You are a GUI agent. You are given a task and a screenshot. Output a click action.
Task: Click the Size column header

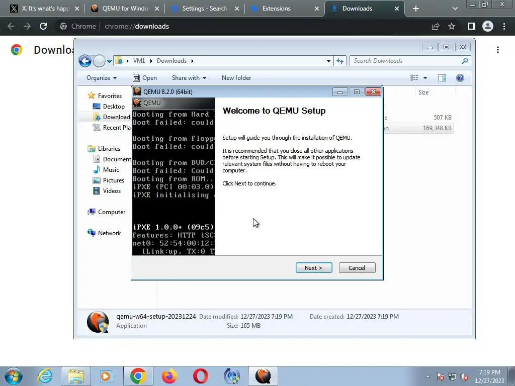pos(423,92)
